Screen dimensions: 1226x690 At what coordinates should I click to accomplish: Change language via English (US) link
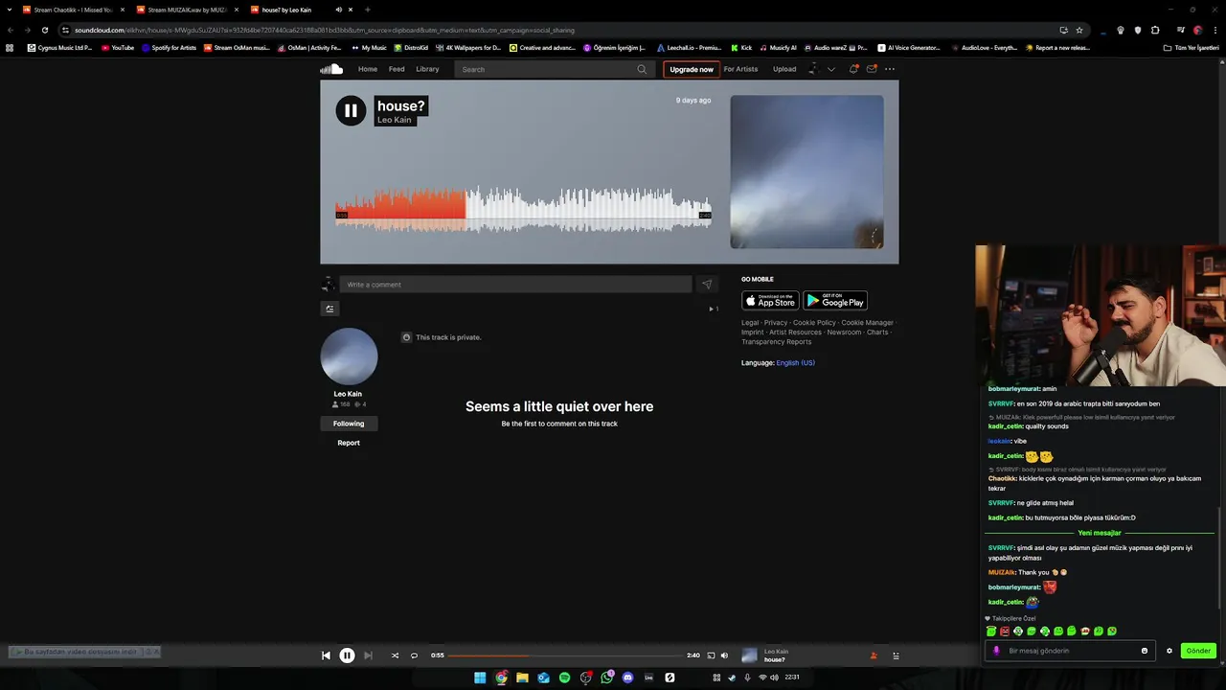tap(795, 363)
